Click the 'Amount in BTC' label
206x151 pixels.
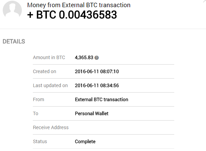click(x=49, y=57)
